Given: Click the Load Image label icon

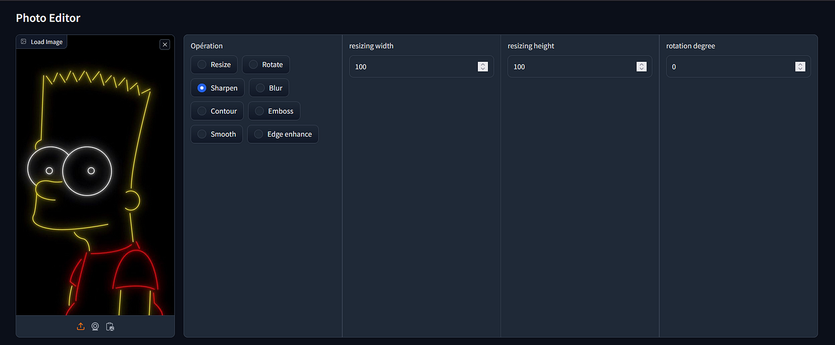Looking at the screenshot, I should tap(24, 42).
